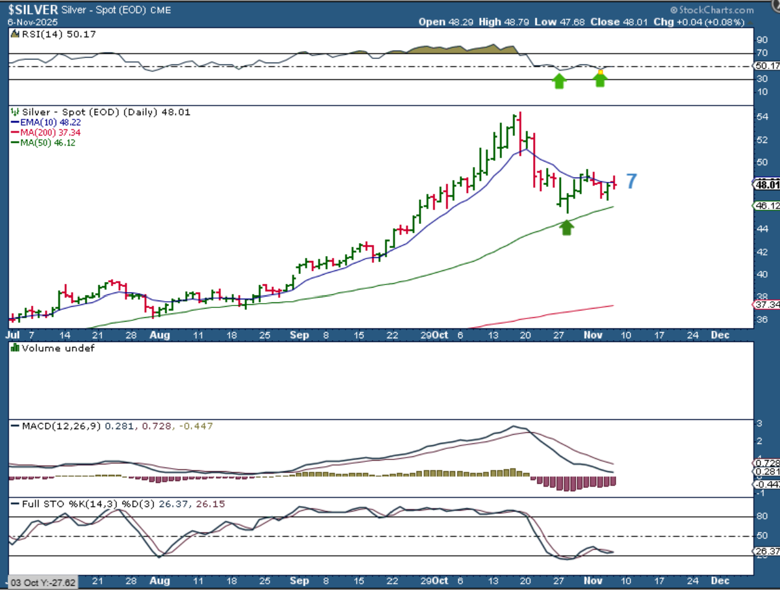The image size is (780, 590).
Task: Click the -0.44 MACD histogram tag on axis
Action: coord(766,484)
